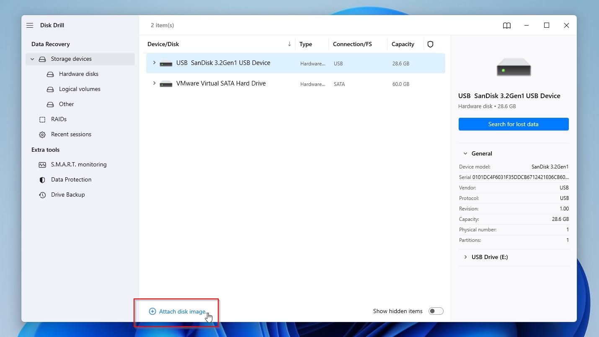This screenshot has width=599, height=337.
Task: Click Hardware type cell in VMware row
Action: pyautogui.click(x=313, y=84)
